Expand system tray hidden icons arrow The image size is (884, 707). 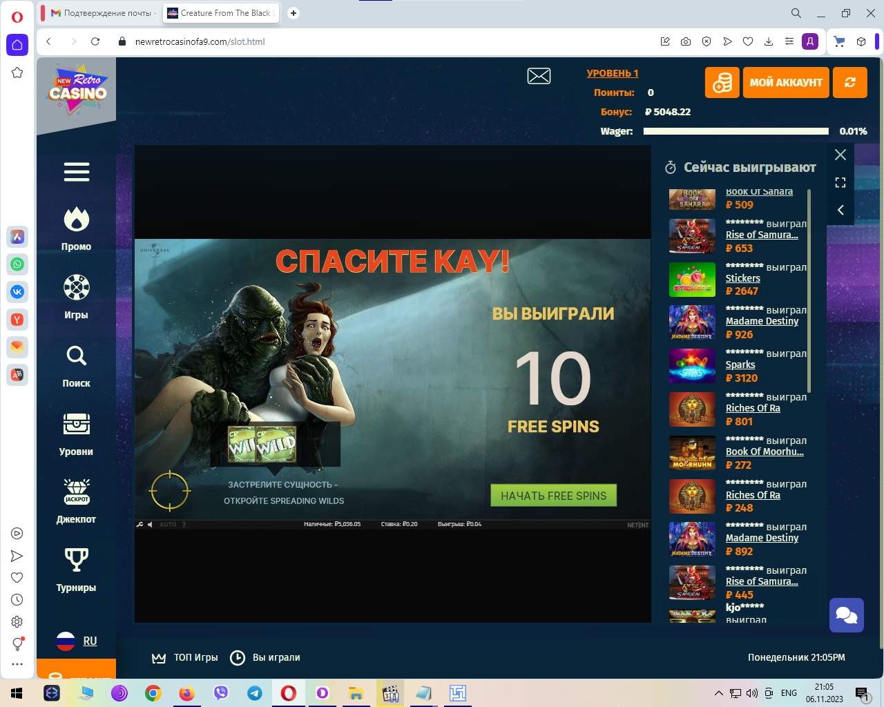pyautogui.click(x=719, y=693)
